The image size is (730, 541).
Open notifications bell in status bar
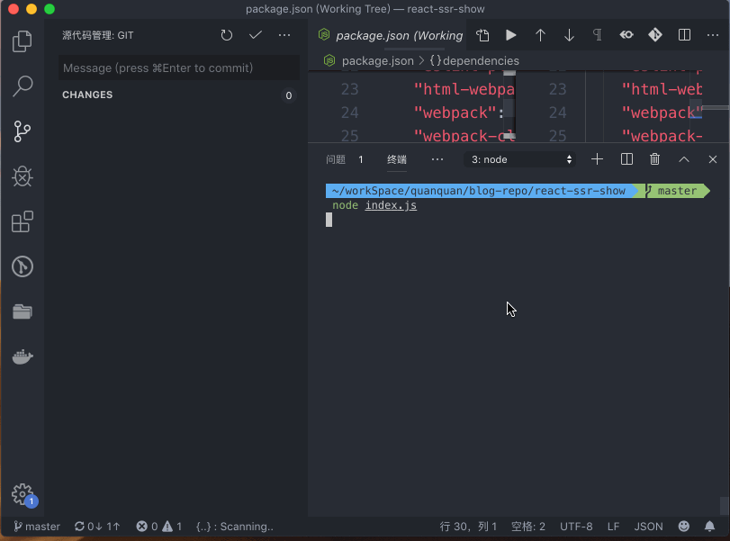[709, 527]
